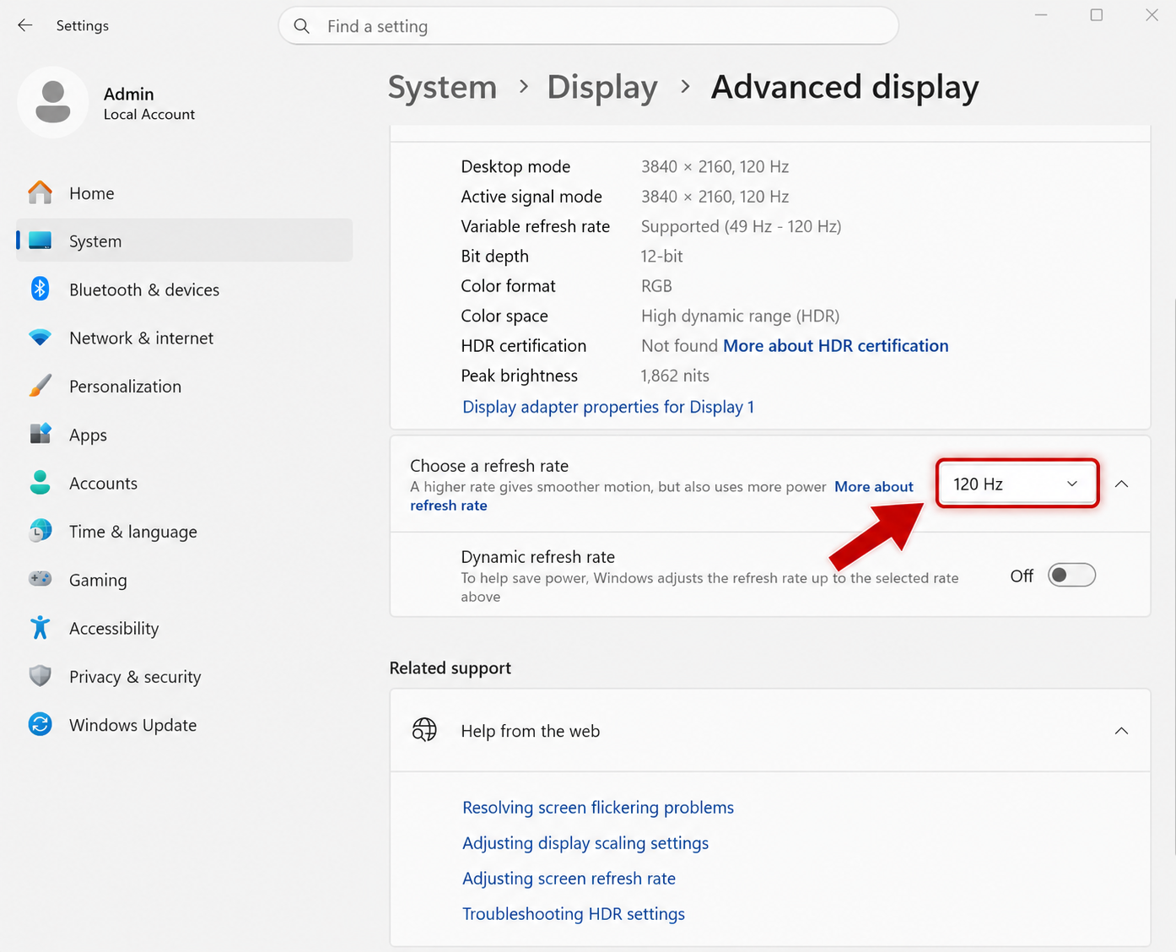Screen dimensions: 1176x952
Task: Click the Personalization paintbrush icon
Action: (40, 386)
